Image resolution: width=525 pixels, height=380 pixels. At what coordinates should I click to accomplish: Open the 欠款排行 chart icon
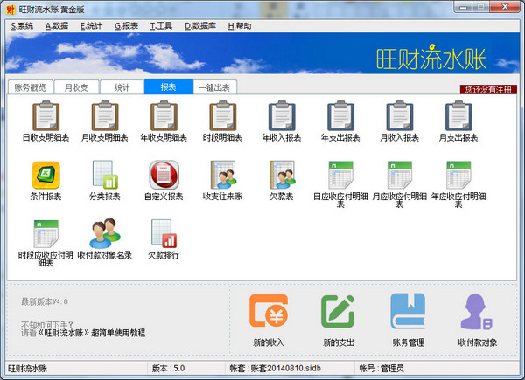point(164,233)
